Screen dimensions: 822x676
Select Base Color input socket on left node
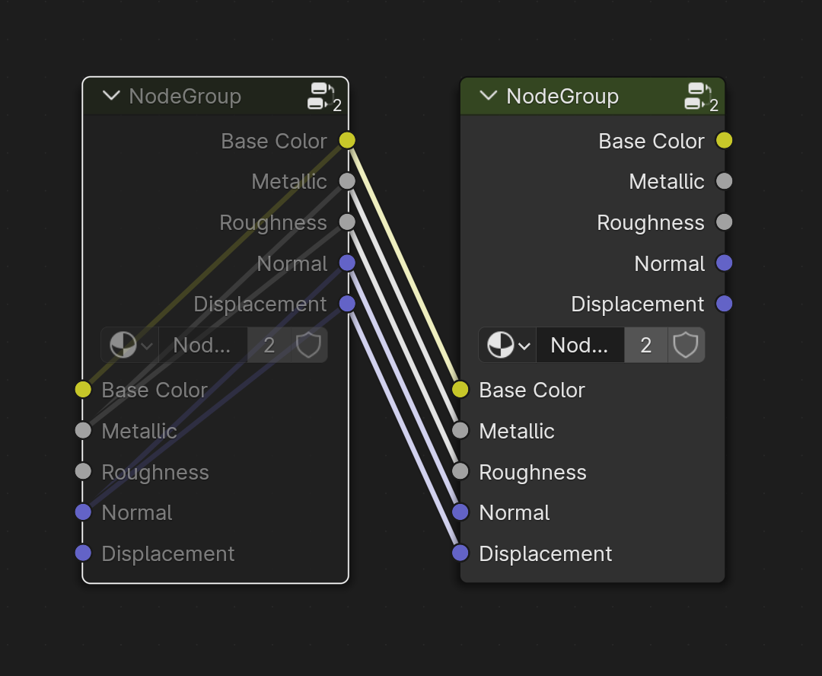pos(84,390)
